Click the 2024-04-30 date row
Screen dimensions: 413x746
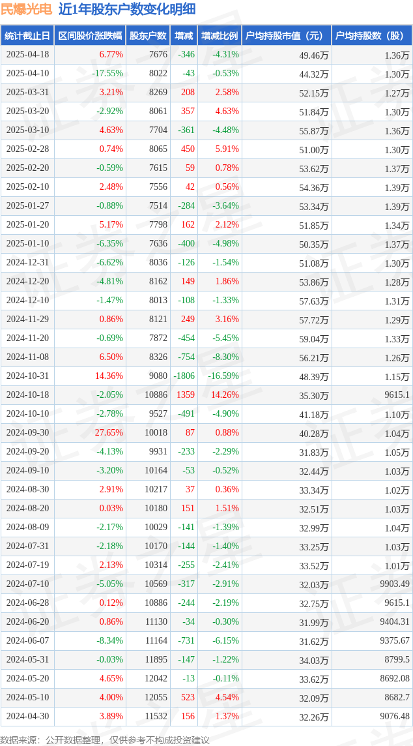click(206, 716)
